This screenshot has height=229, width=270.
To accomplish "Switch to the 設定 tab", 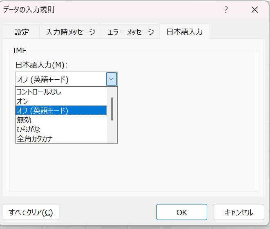I will pyautogui.click(x=21, y=32).
